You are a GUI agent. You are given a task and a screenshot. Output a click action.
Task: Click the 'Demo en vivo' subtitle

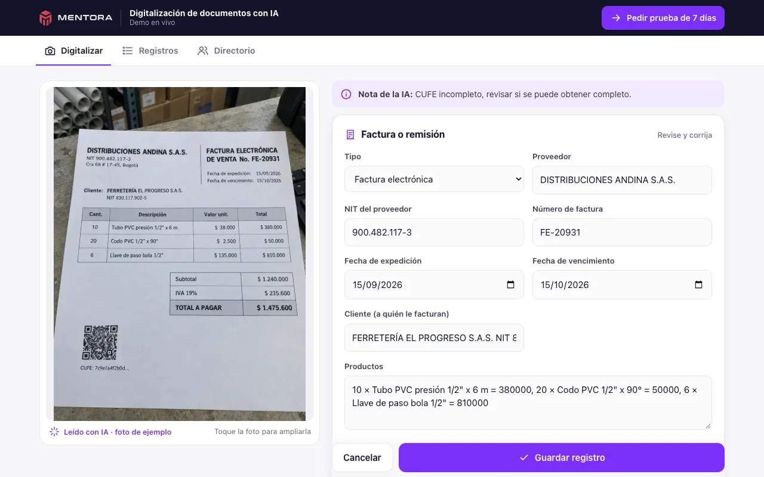[x=152, y=23]
